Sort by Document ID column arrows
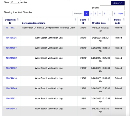Screen dimensions: 130x116 18,19
